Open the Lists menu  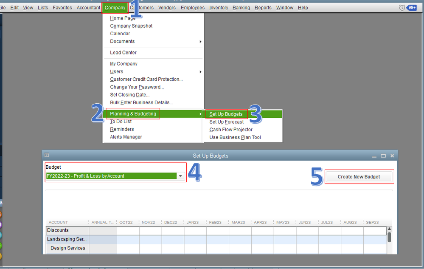pyautogui.click(x=43, y=8)
